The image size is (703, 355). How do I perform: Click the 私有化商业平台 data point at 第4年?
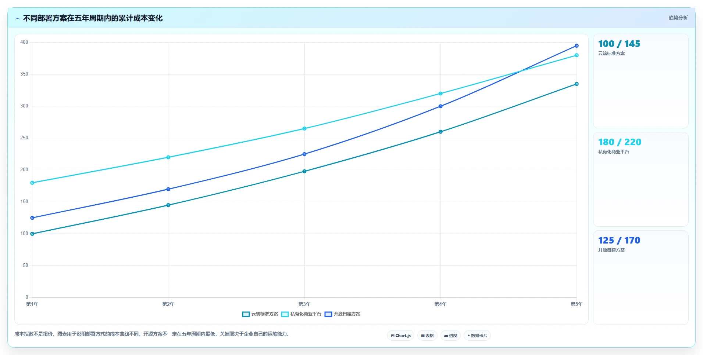[440, 94]
